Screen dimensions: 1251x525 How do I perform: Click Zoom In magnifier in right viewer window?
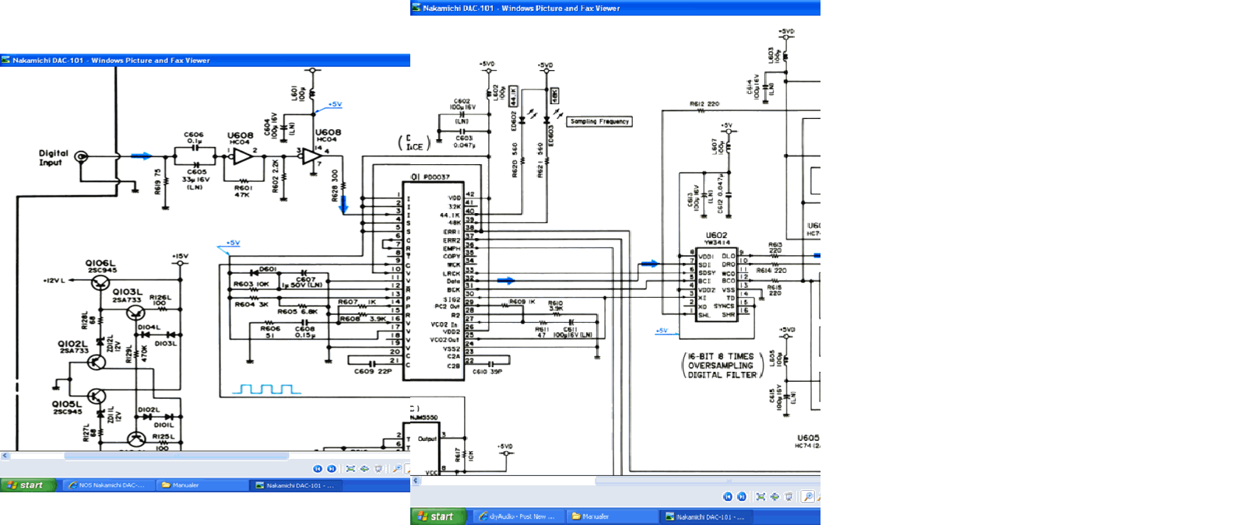tap(807, 496)
